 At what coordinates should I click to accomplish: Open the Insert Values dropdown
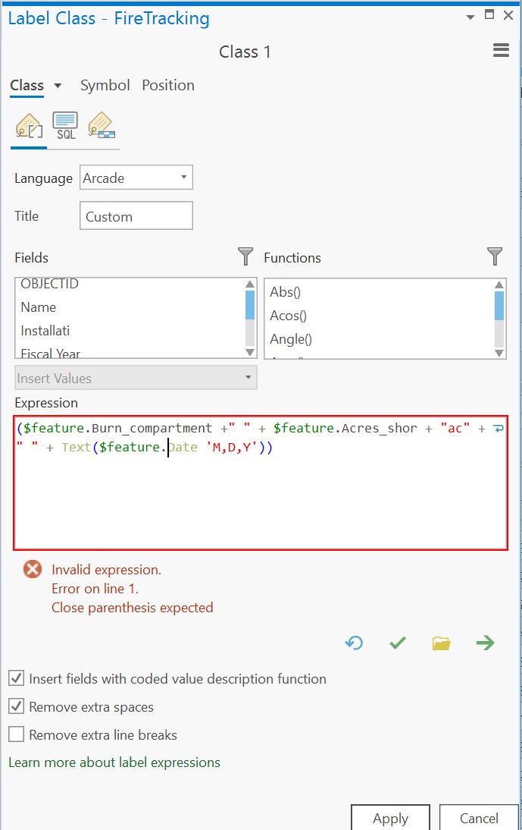[x=136, y=378]
